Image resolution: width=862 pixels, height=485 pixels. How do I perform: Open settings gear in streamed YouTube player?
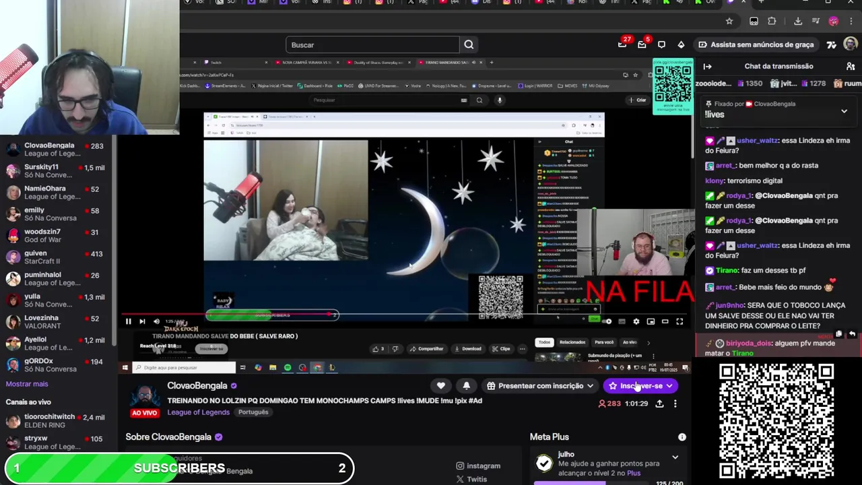click(x=636, y=322)
